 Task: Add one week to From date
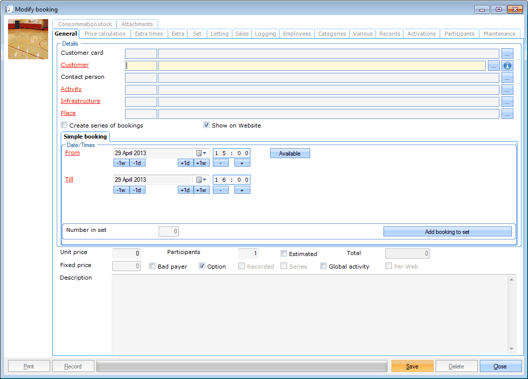[201, 163]
